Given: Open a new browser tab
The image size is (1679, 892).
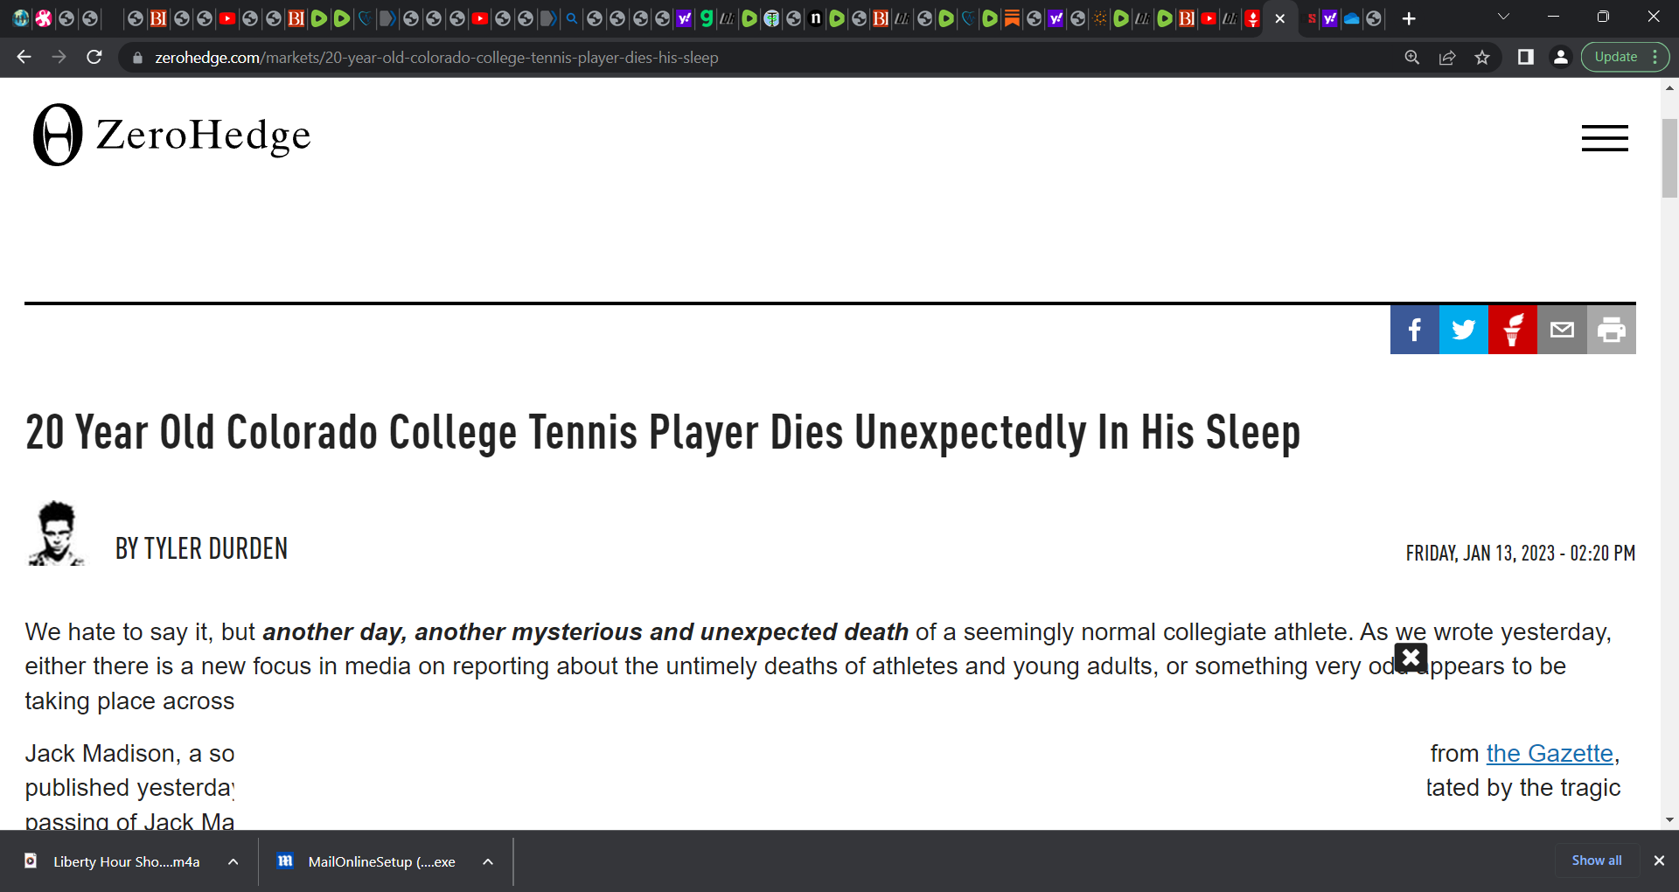Looking at the screenshot, I should [1409, 18].
